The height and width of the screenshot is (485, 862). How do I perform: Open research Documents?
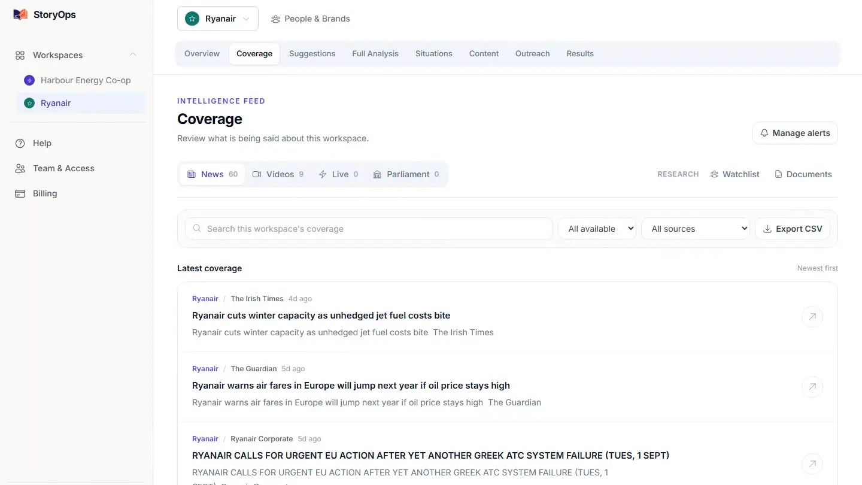pos(803,174)
